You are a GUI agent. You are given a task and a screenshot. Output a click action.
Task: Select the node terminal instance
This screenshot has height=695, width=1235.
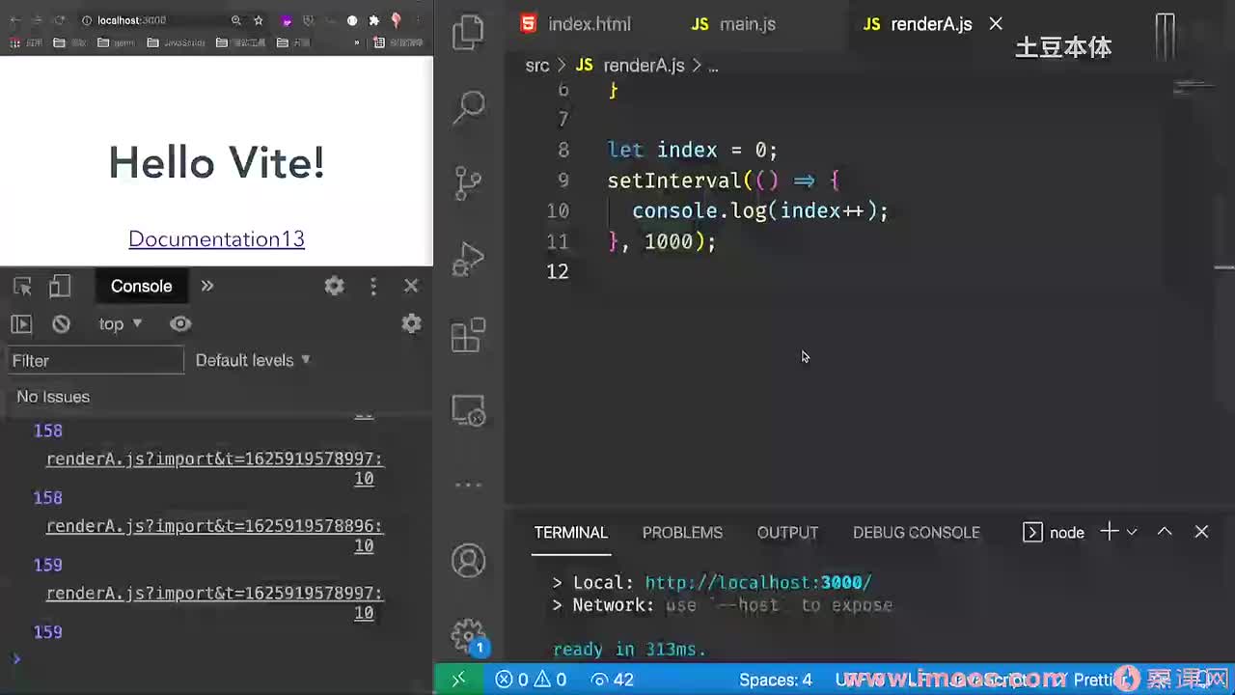tap(1054, 532)
